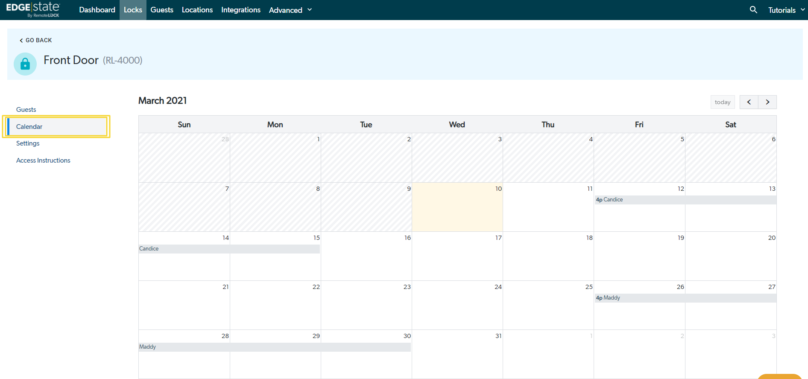Click the Front Door lock icon

click(x=25, y=64)
